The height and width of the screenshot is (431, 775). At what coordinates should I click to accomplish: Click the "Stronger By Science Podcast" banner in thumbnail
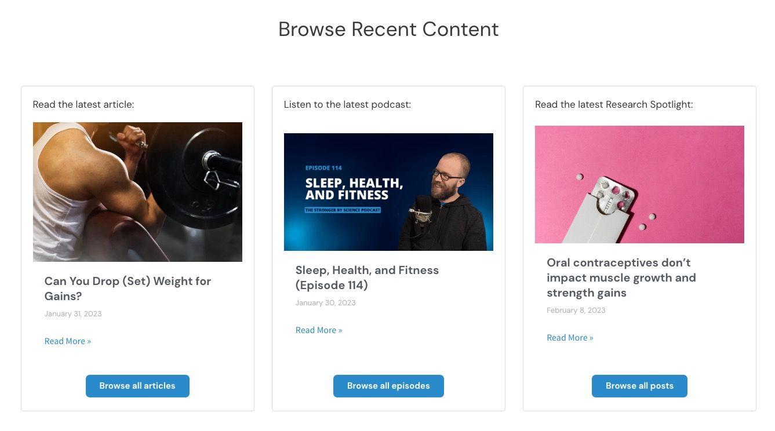point(343,210)
